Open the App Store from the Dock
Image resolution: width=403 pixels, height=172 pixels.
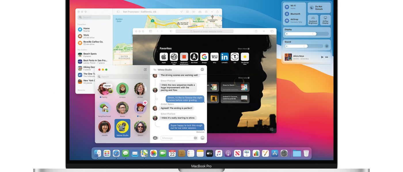(x=275, y=153)
